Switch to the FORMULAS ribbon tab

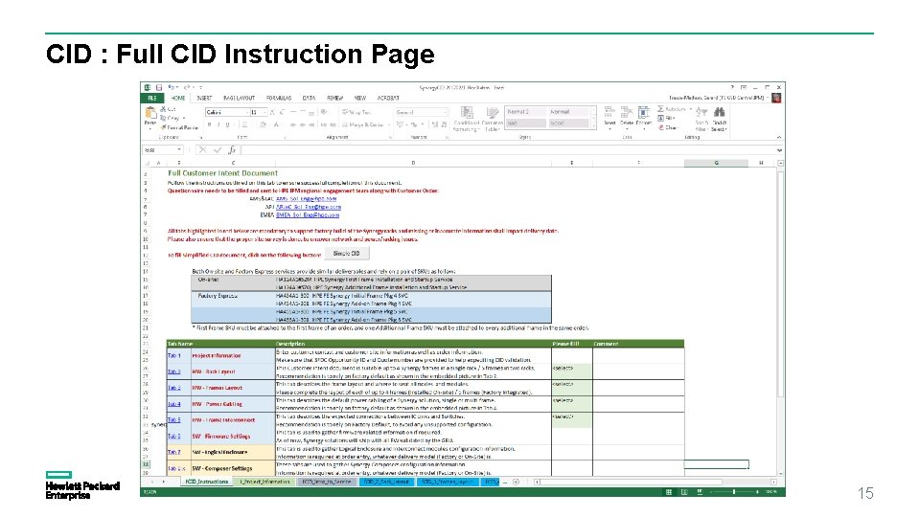pyautogui.click(x=279, y=98)
